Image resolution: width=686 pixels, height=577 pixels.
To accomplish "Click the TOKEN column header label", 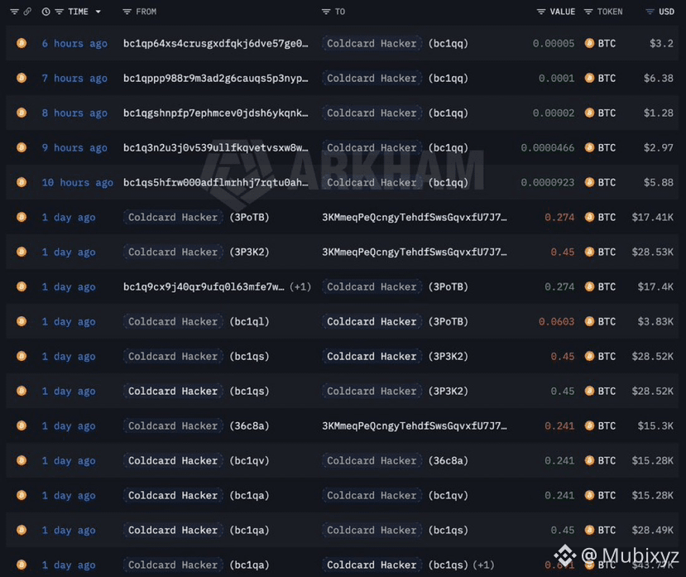I will click(x=610, y=12).
